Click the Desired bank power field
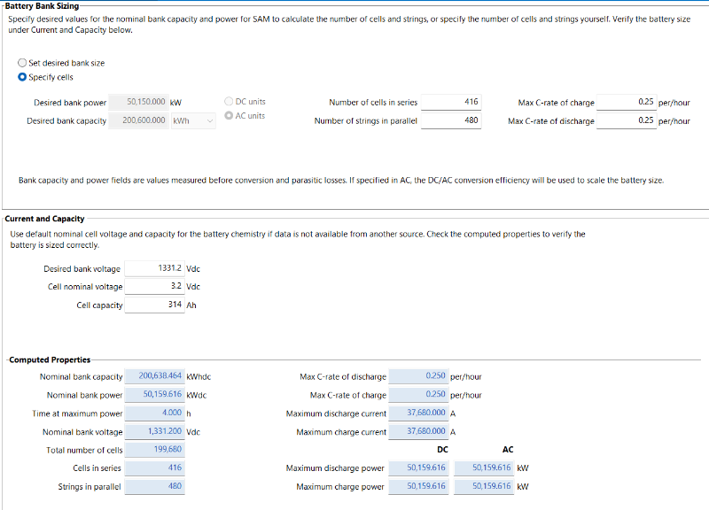Viewport: 709px width, 510px height. click(138, 103)
